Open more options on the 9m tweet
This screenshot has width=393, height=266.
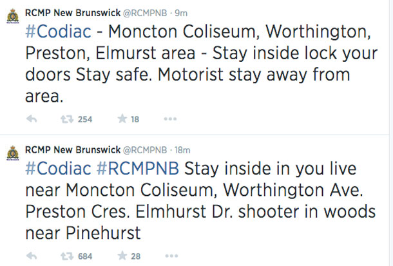170,119
